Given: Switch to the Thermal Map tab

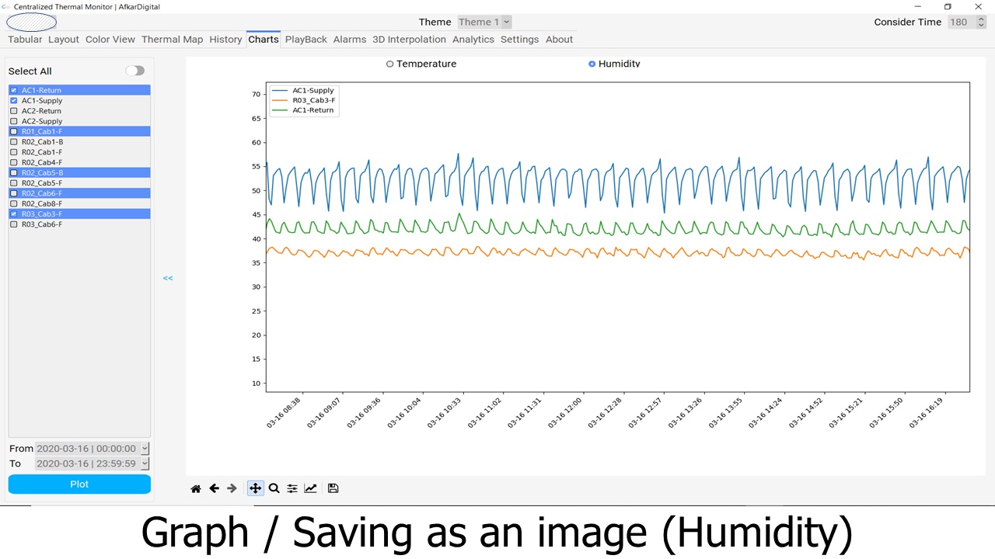Looking at the screenshot, I should (x=172, y=40).
